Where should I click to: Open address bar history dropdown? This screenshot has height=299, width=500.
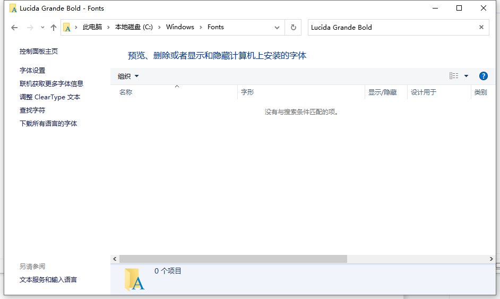tap(277, 28)
